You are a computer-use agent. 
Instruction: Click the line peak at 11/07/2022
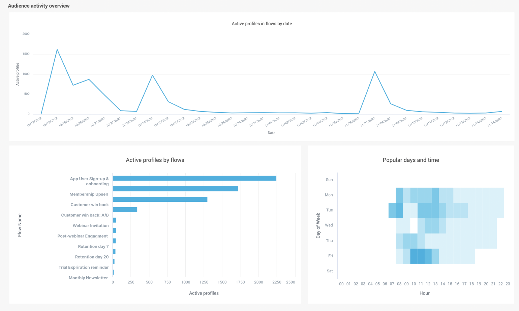pyautogui.click(x=374, y=71)
